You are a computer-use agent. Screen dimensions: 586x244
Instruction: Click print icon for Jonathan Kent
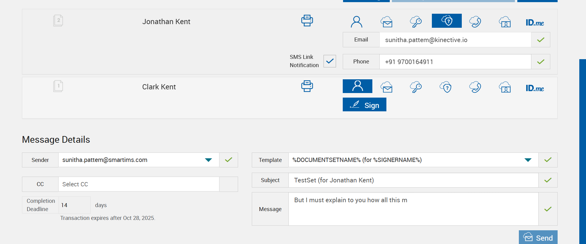click(x=307, y=21)
